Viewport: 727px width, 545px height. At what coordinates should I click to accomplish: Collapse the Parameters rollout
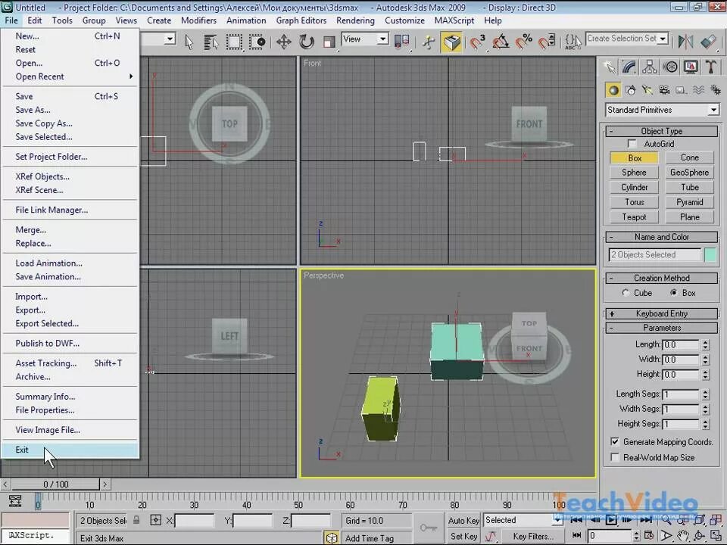(662, 328)
